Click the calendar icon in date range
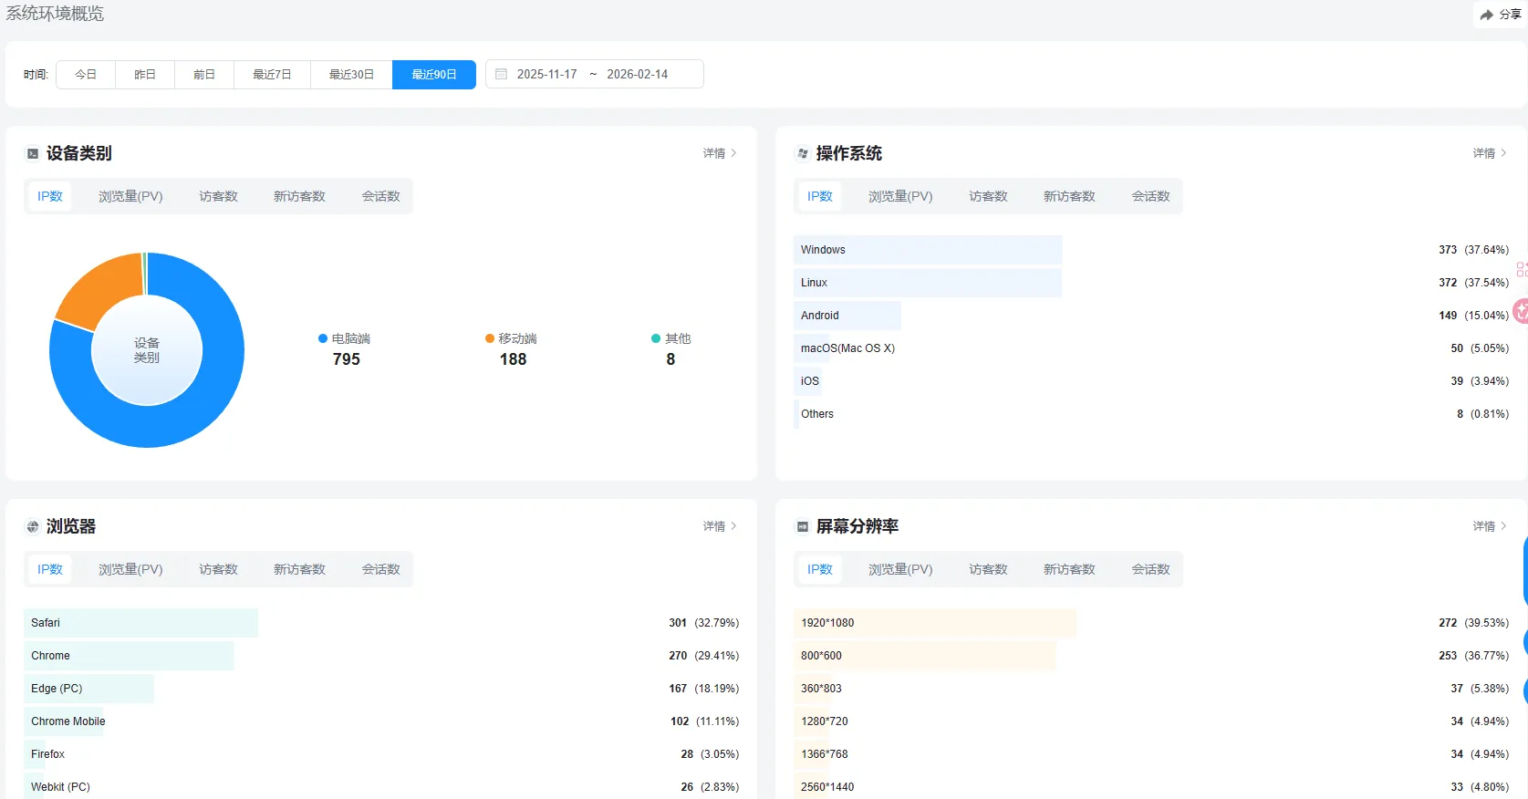 [x=501, y=74]
